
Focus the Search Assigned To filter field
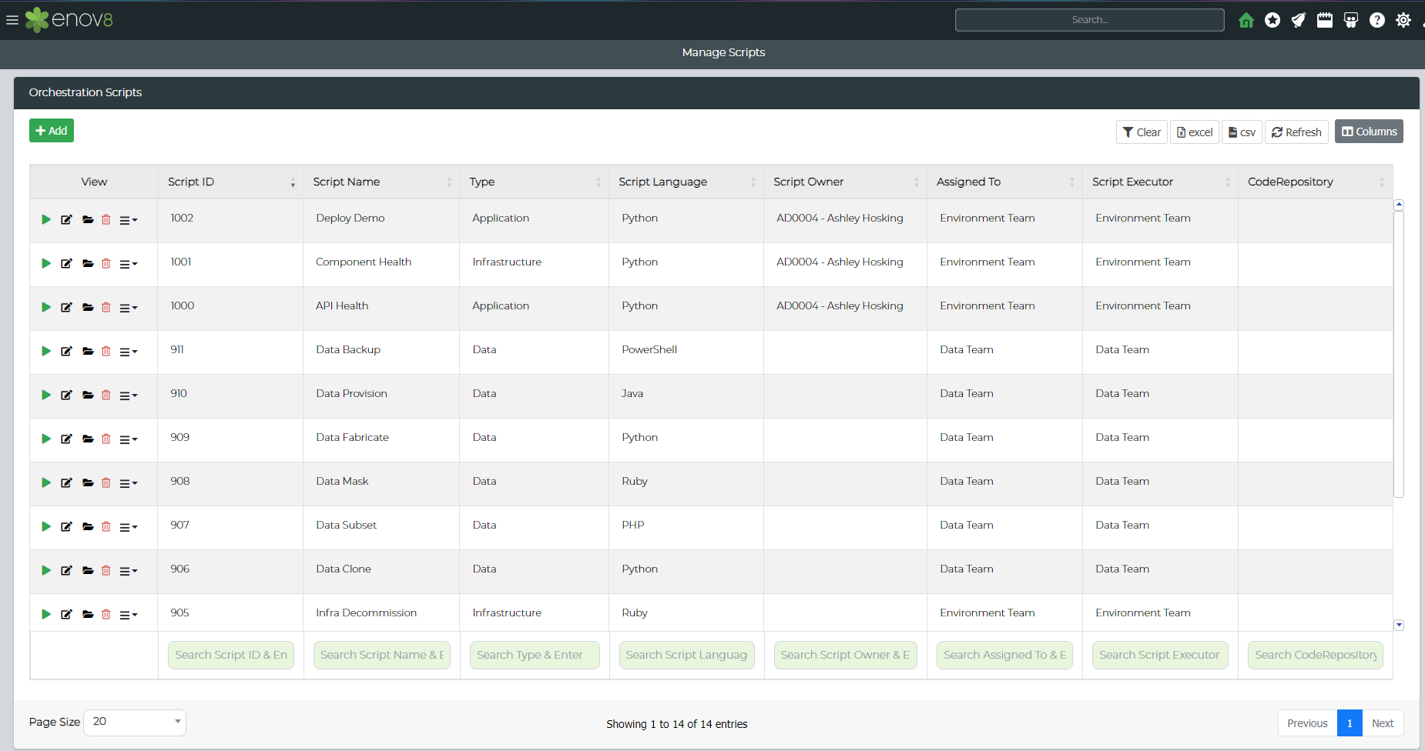1005,655
